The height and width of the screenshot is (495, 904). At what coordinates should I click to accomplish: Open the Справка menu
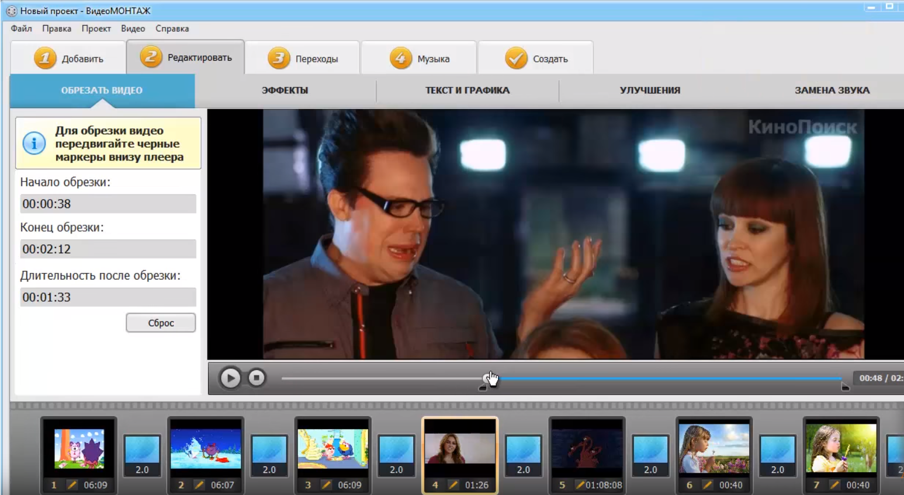pyautogui.click(x=172, y=29)
